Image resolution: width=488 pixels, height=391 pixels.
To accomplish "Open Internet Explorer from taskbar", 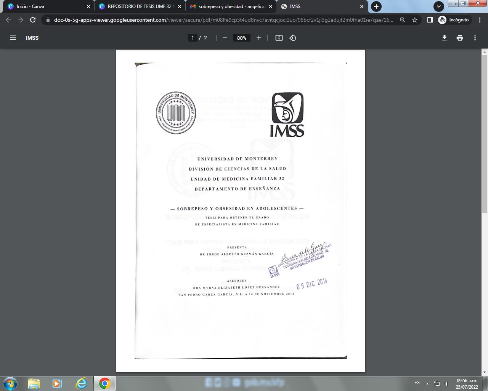I will [x=81, y=383].
